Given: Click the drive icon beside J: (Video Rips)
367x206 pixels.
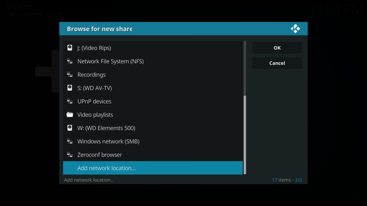Looking at the screenshot, I should tap(70, 48).
